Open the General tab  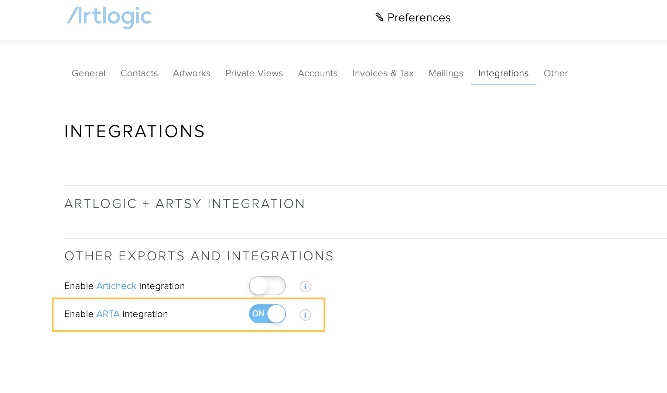tap(89, 73)
